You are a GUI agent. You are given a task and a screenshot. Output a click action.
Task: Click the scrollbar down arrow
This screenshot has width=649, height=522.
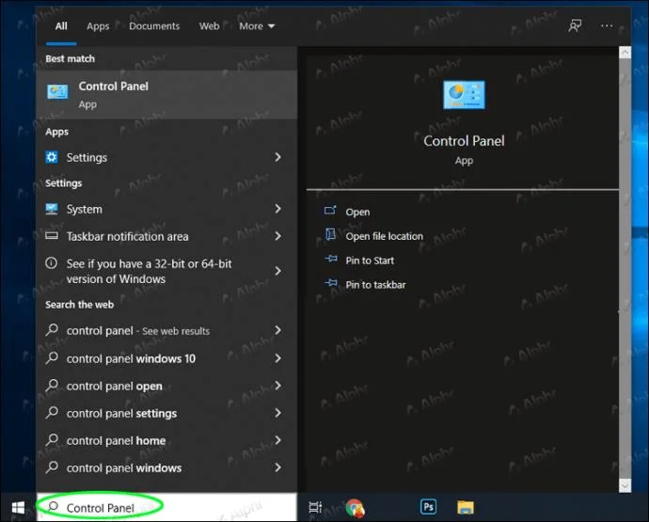(625, 485)
